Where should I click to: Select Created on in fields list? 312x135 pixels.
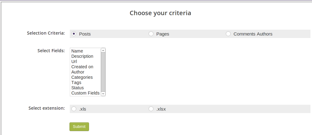[82, 67]
